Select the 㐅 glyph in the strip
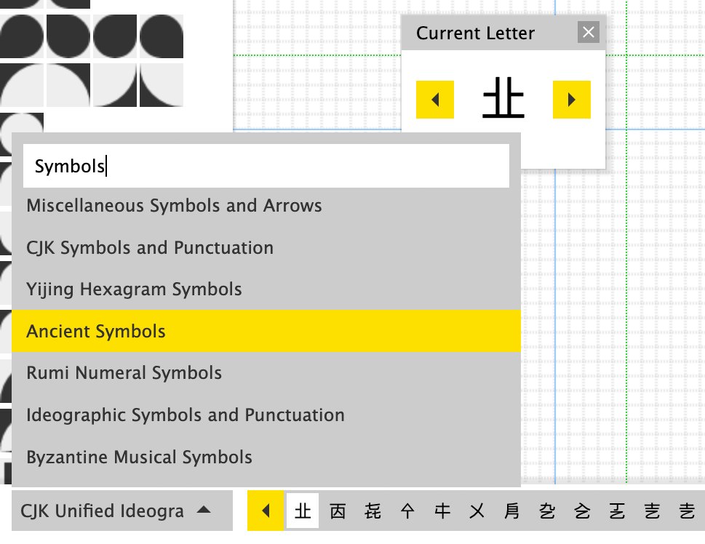Image resolution: width=705 pixels, height=544 pixels. [x=477, y=511]
